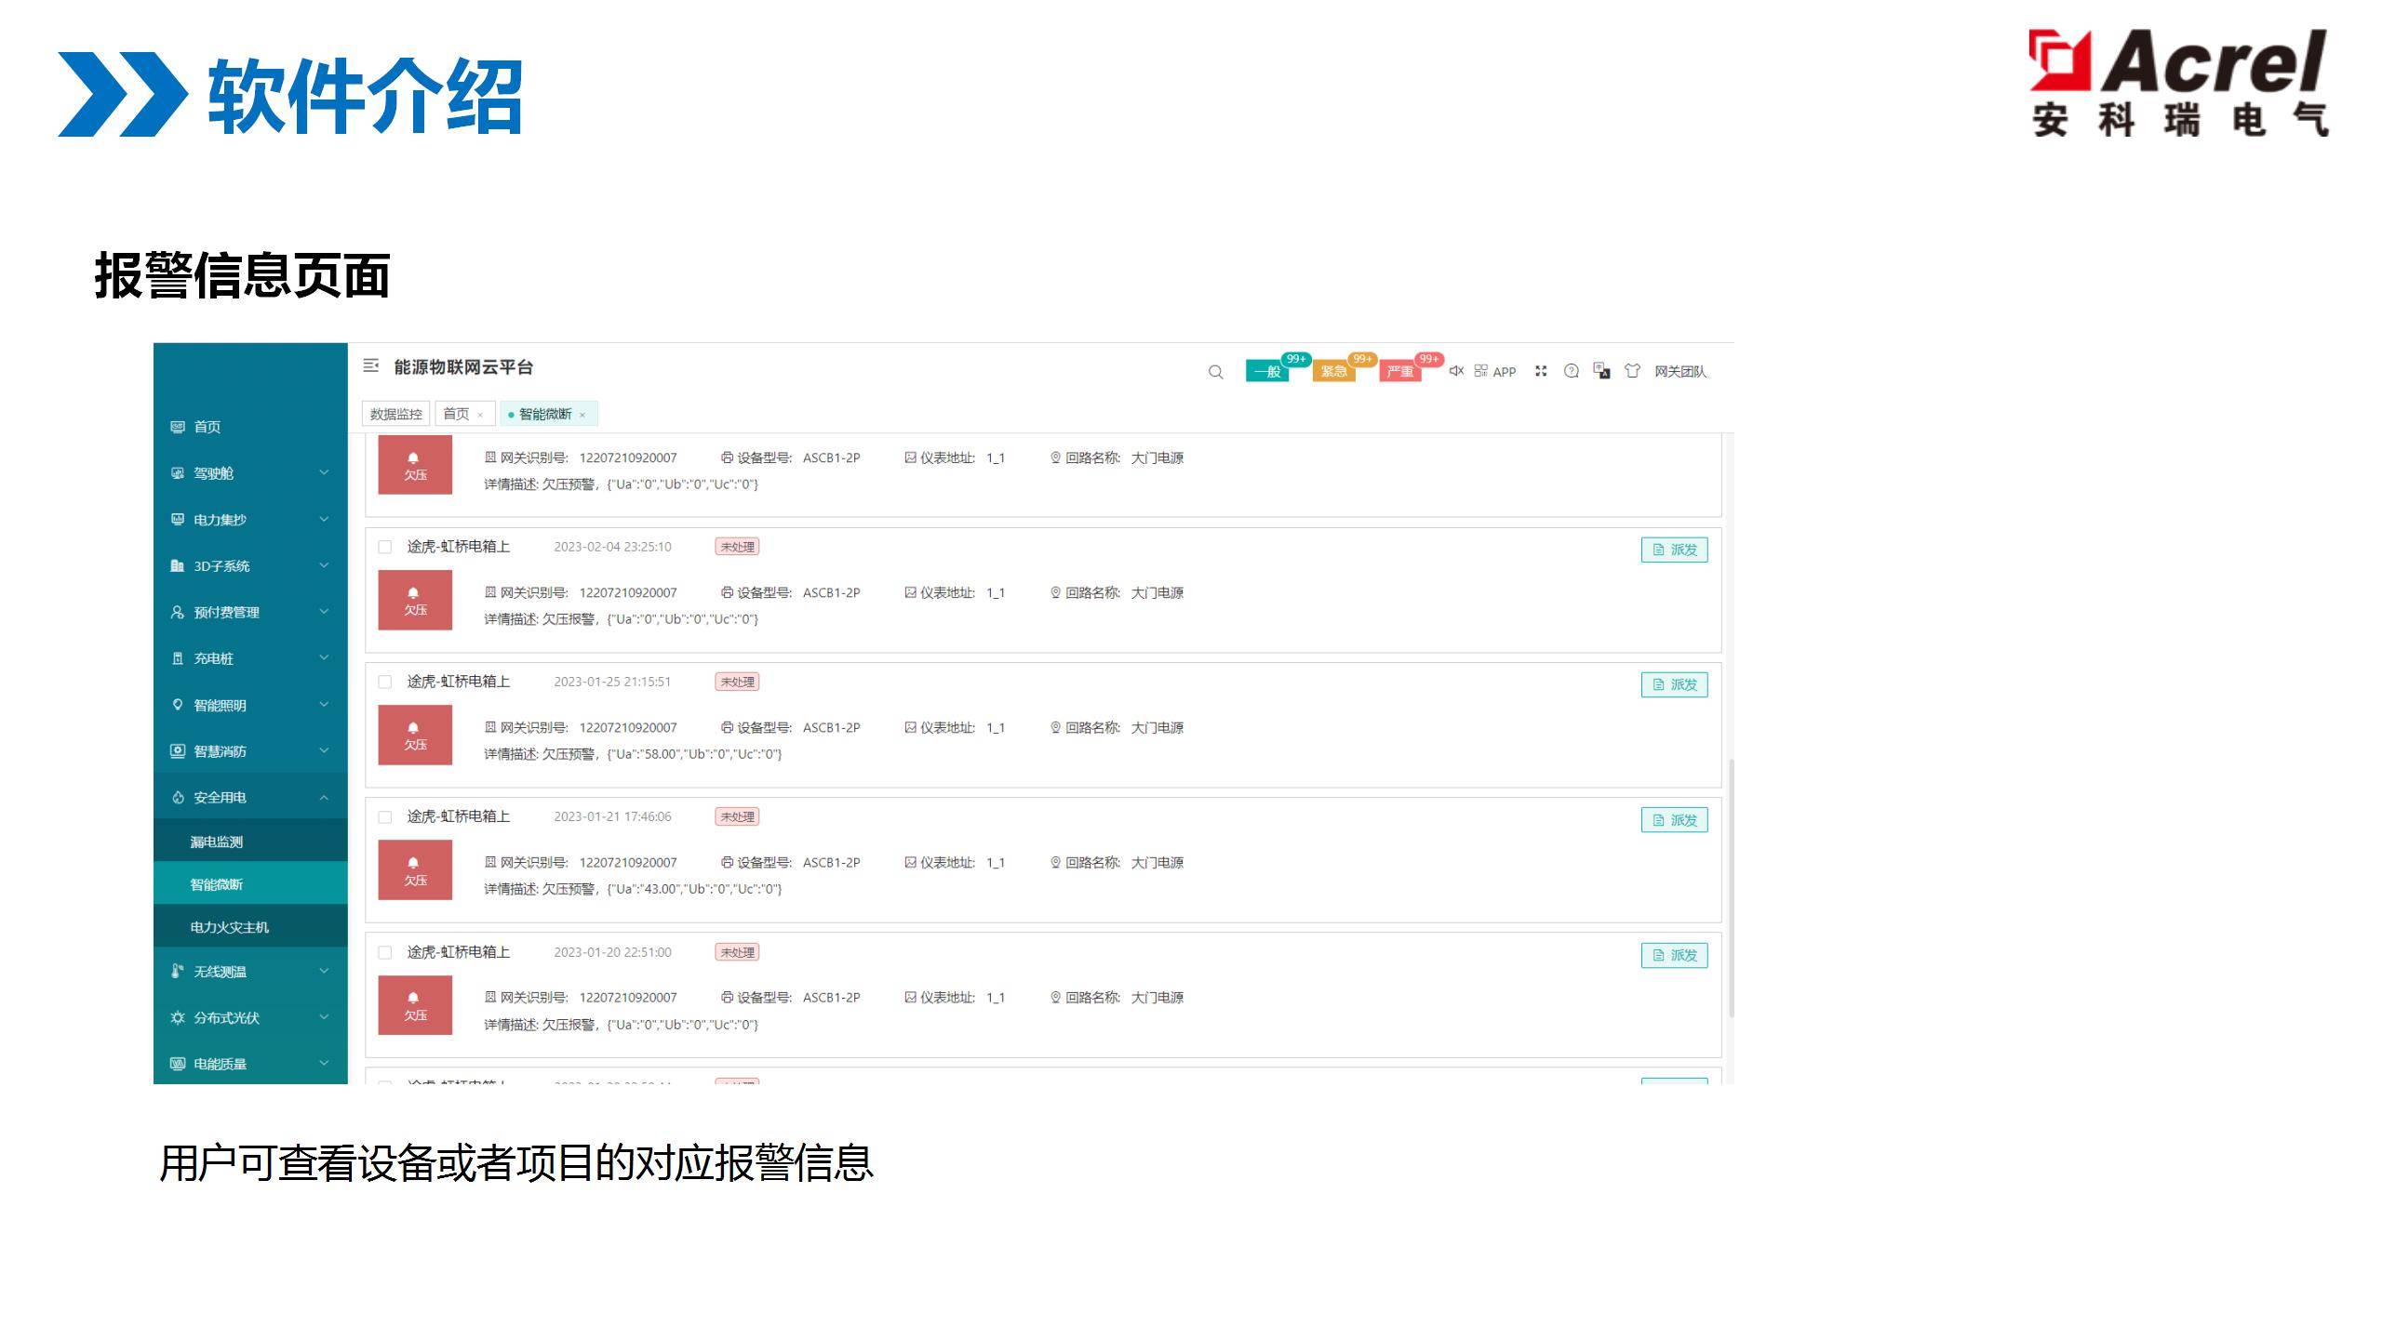Click 派发 button for 2023-01-20 alarm

point(1674,955)
